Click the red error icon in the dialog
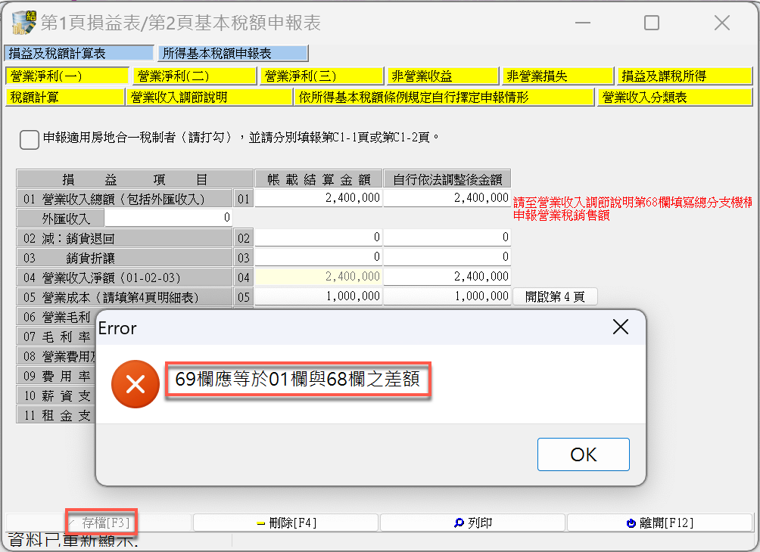 (x=135, y=384)
